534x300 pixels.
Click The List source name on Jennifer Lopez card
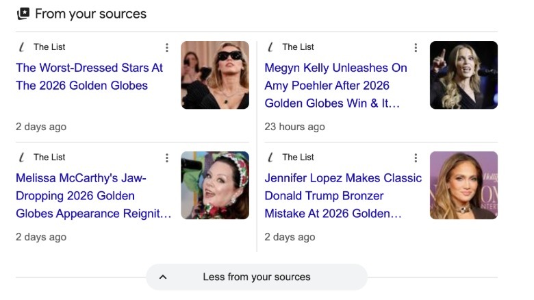point(298,157)
